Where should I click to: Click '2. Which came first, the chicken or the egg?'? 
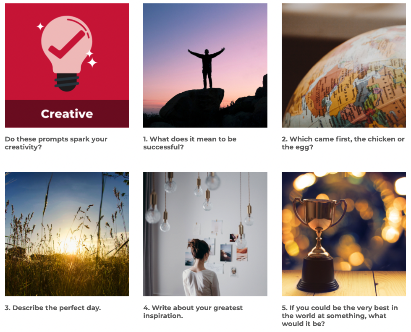343,143
